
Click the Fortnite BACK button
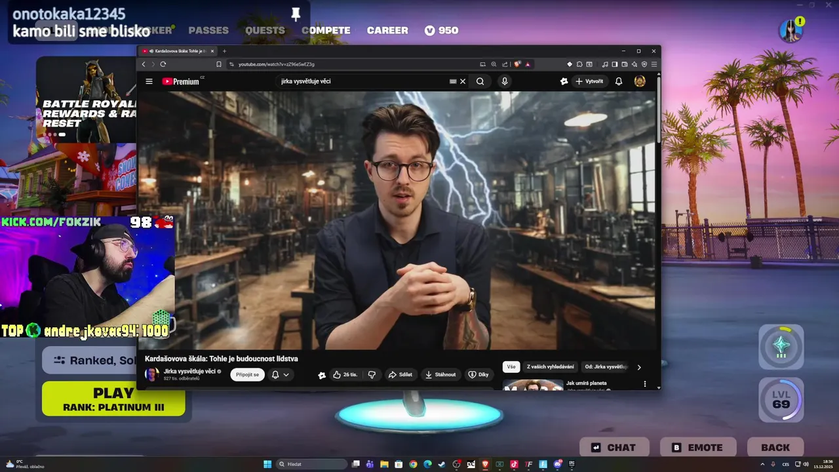(775, 448)
